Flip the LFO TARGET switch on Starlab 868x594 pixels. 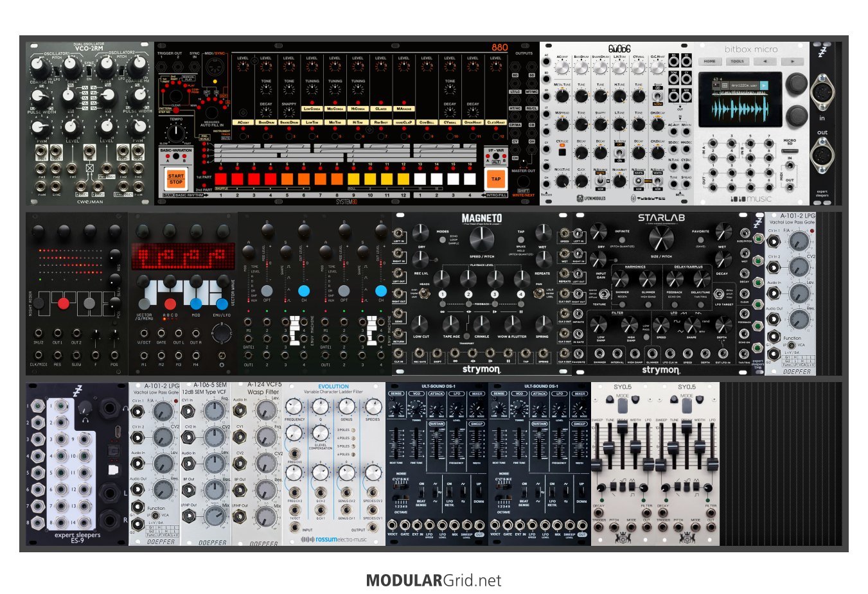[720, 294]
